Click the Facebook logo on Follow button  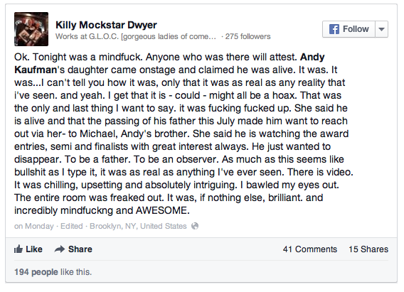334,29
